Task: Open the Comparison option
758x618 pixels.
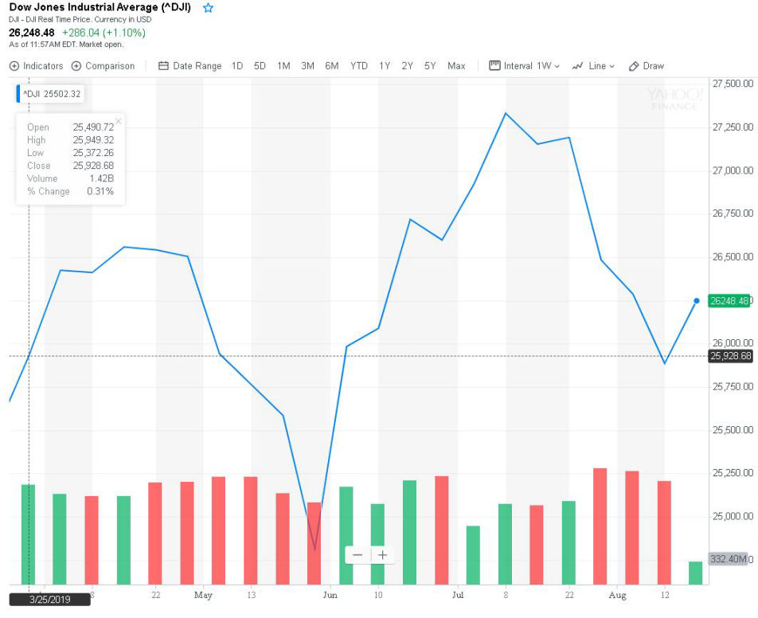Action: (x=103, y=66)
